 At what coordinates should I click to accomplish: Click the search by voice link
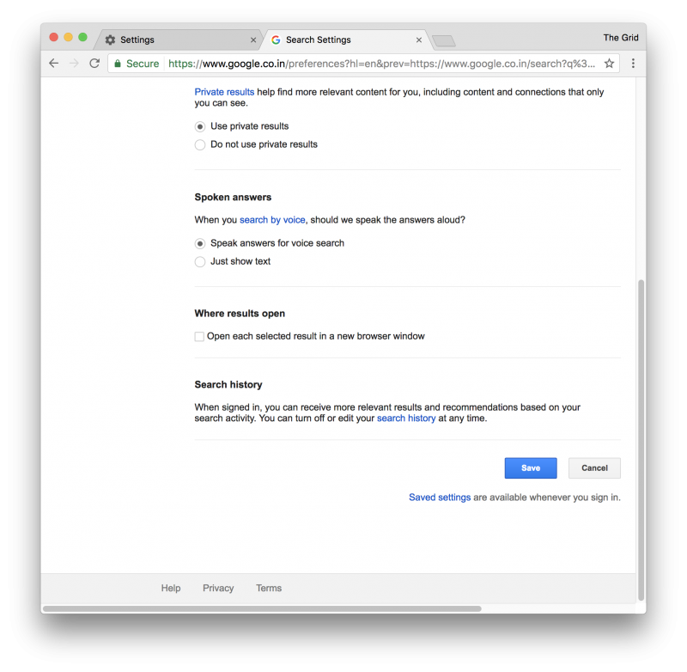click(x=271, y=219)
